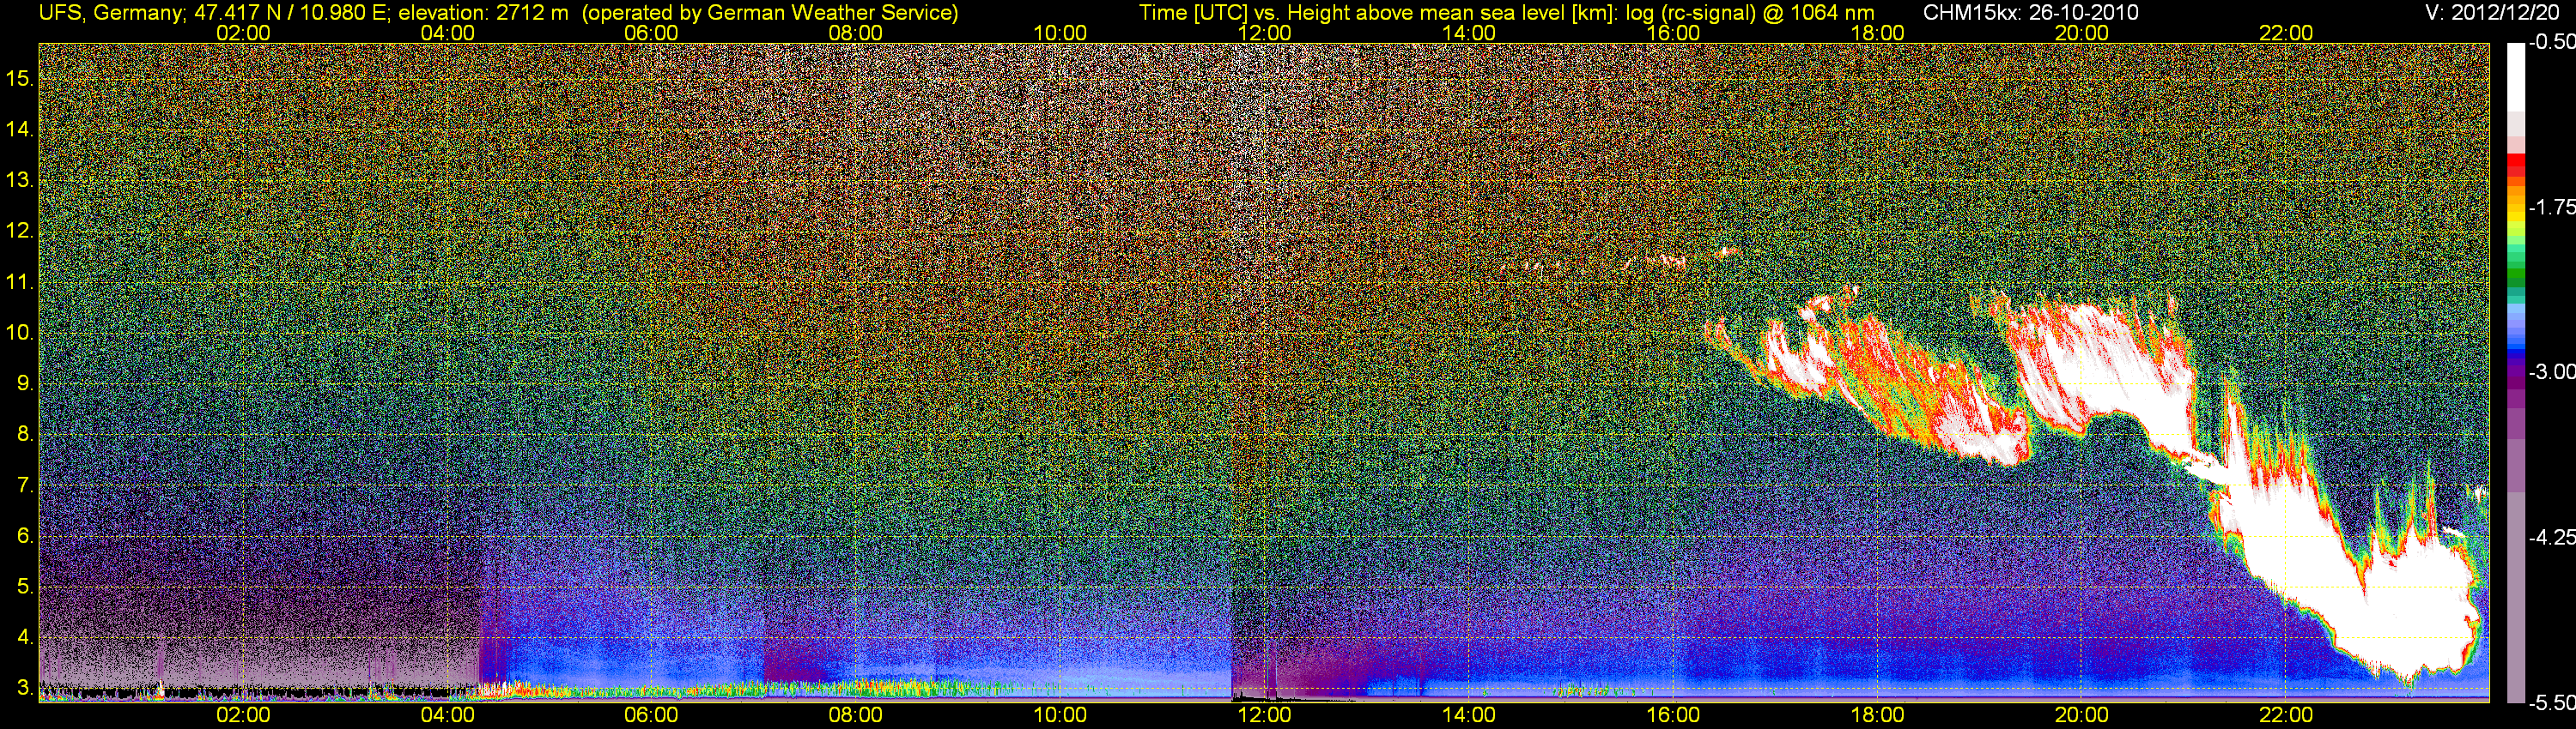Click the '-1.75' color scale value
2576x729 pixels.
[2551, 207]
